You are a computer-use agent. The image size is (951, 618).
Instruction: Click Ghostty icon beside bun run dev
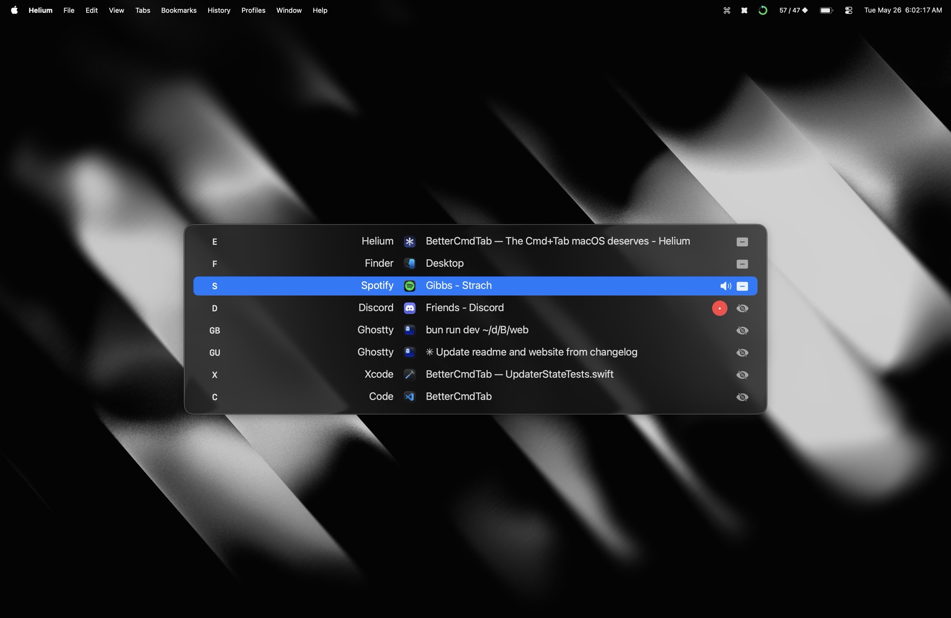(409, 330)
